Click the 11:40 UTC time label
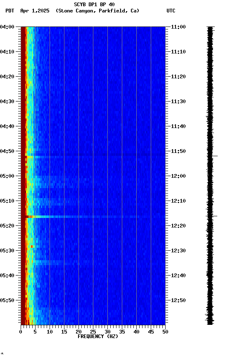The height and width of the screenshot is (358, 228). pos(178,126)
